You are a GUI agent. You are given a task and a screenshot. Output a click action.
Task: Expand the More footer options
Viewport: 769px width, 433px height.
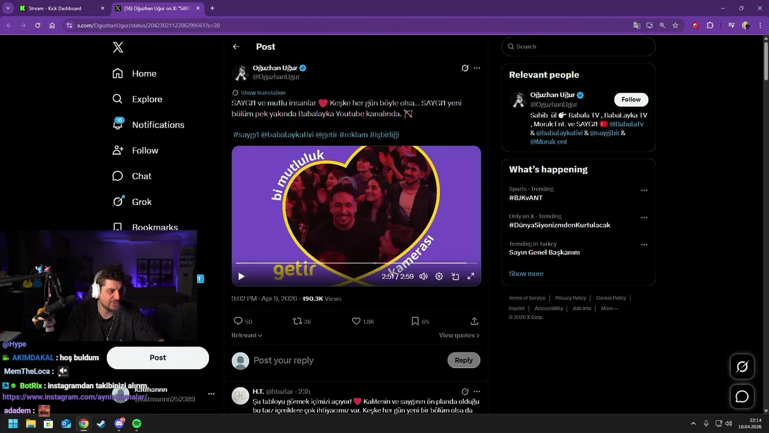pos(609,309)
